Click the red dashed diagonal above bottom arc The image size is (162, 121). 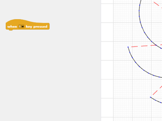(157, 90)
